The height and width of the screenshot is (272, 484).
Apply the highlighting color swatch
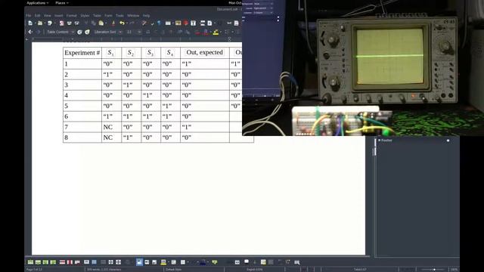(x=216, y=32)
